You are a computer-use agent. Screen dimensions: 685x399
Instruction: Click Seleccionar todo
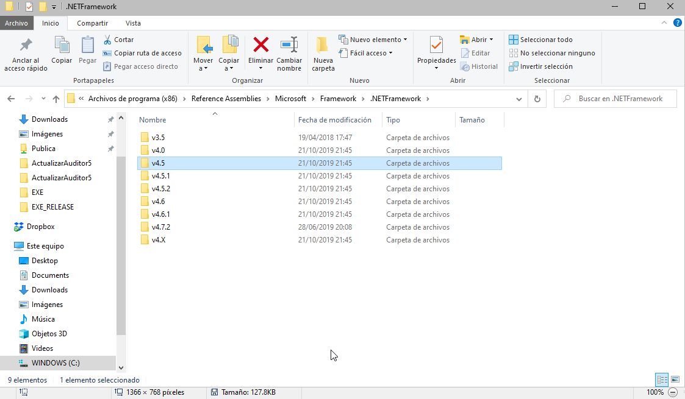(541, 40)
